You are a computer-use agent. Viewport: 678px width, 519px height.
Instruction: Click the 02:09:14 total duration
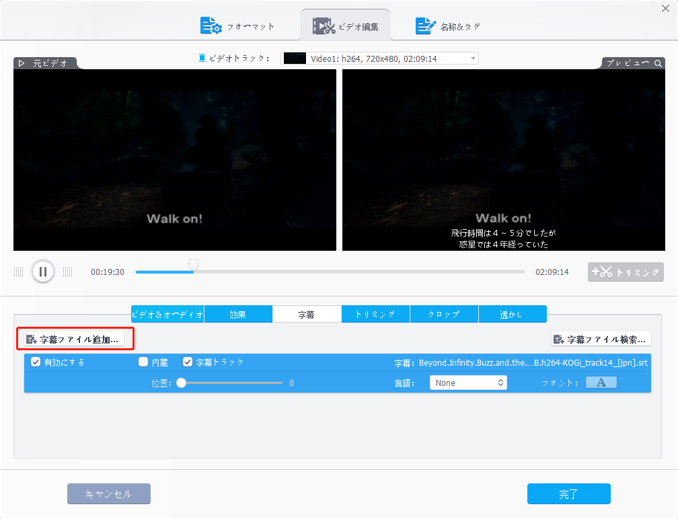552,272
